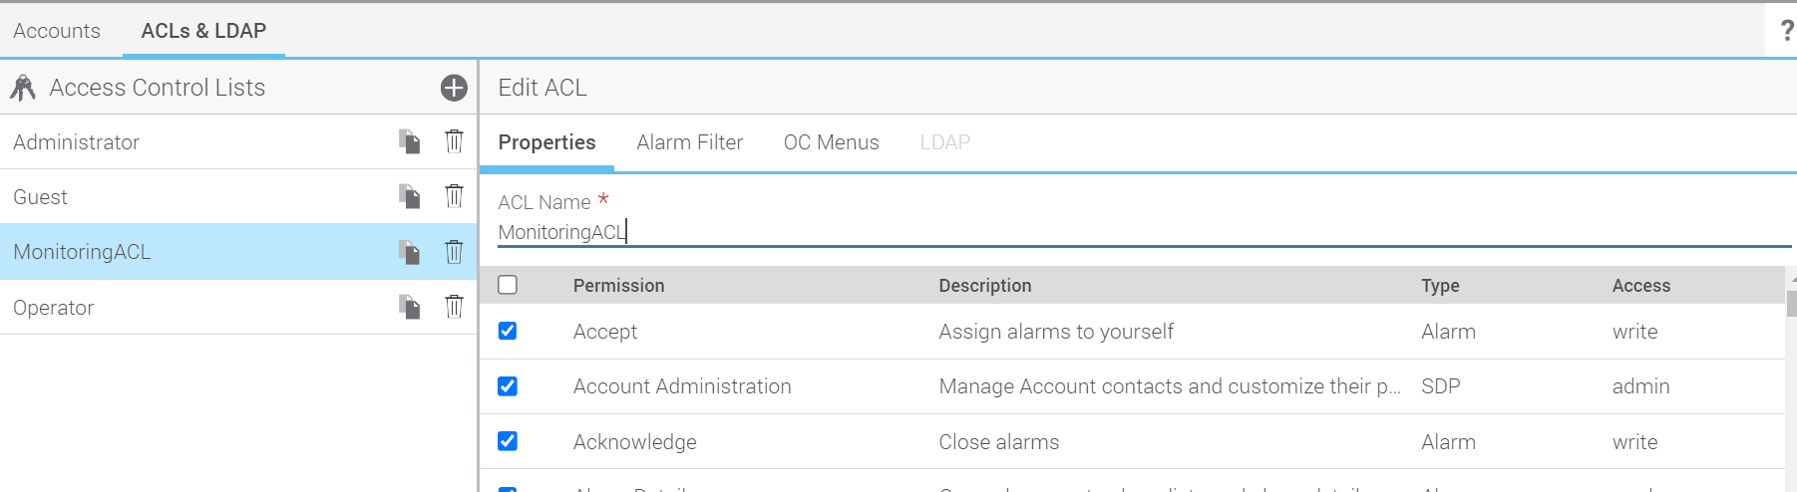Duplicate the Administrator ACL
This screenshot has width=1797, height=492.
coord(409,141)
